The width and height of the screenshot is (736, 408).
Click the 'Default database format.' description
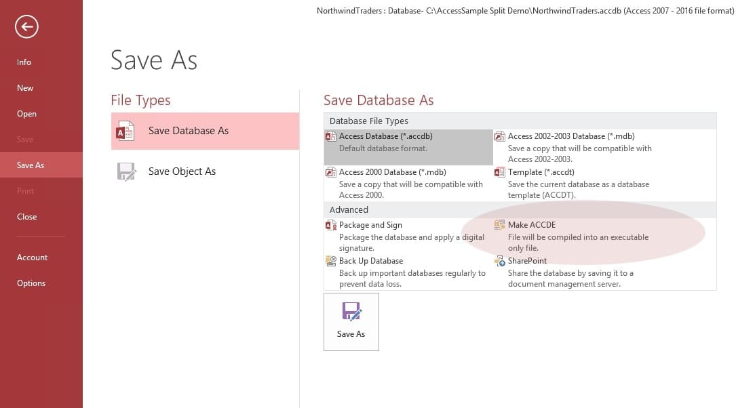click(383, 148)
